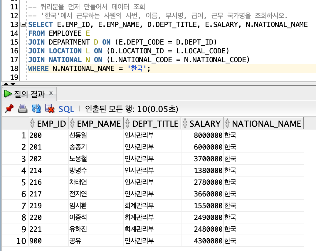
Task: Click the SQL link in results toolbar
Action: (x=66, y=109)
